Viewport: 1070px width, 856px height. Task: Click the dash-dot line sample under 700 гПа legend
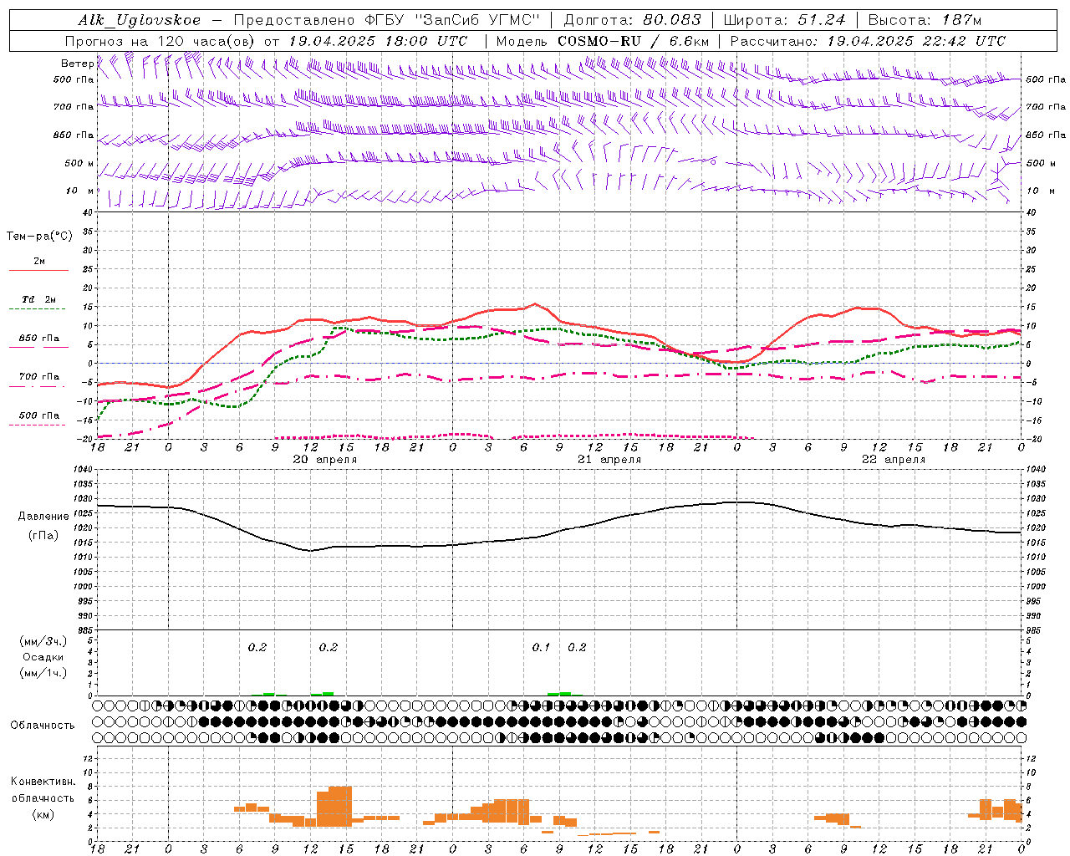click(37, 386)
